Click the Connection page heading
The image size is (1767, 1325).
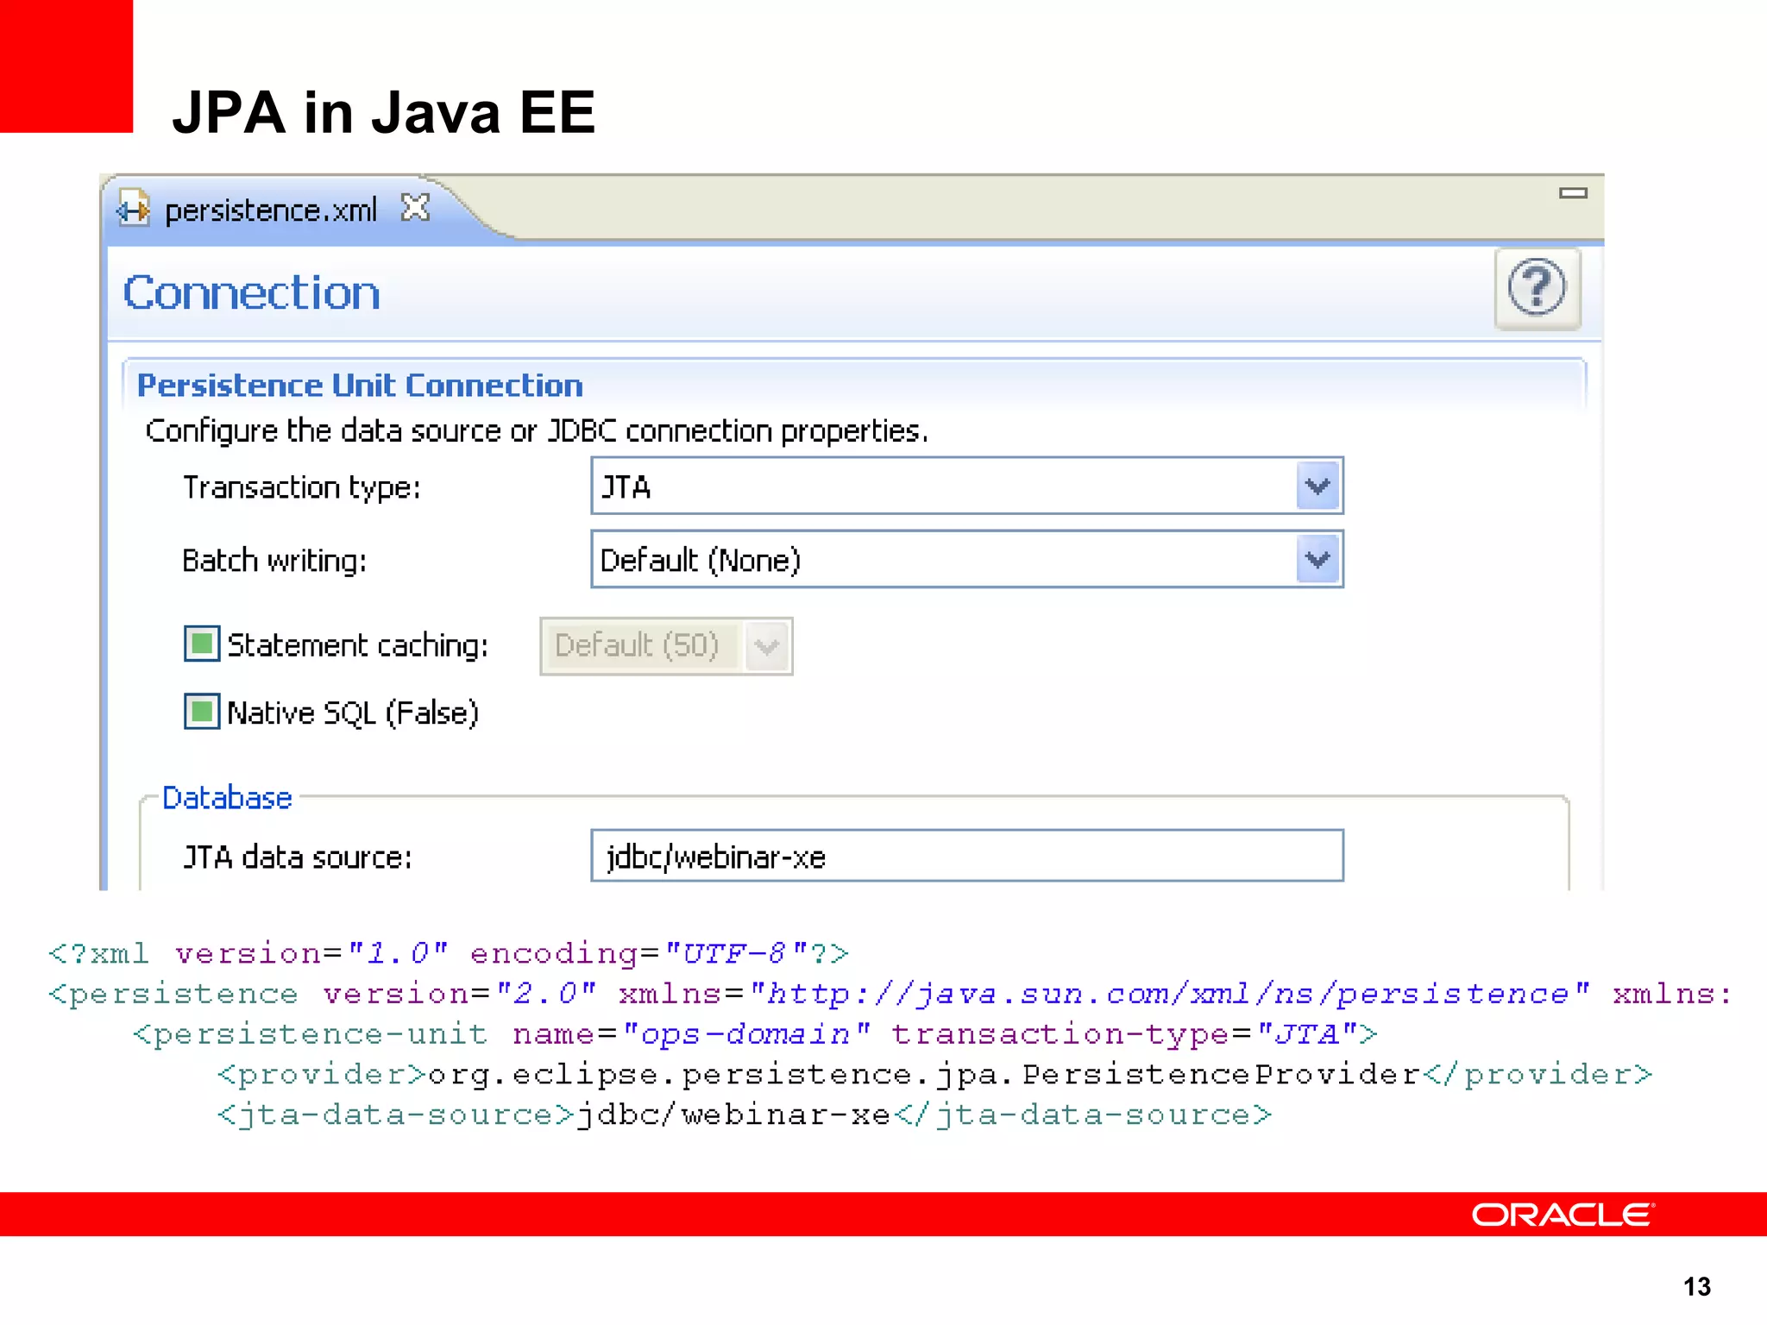251,292
